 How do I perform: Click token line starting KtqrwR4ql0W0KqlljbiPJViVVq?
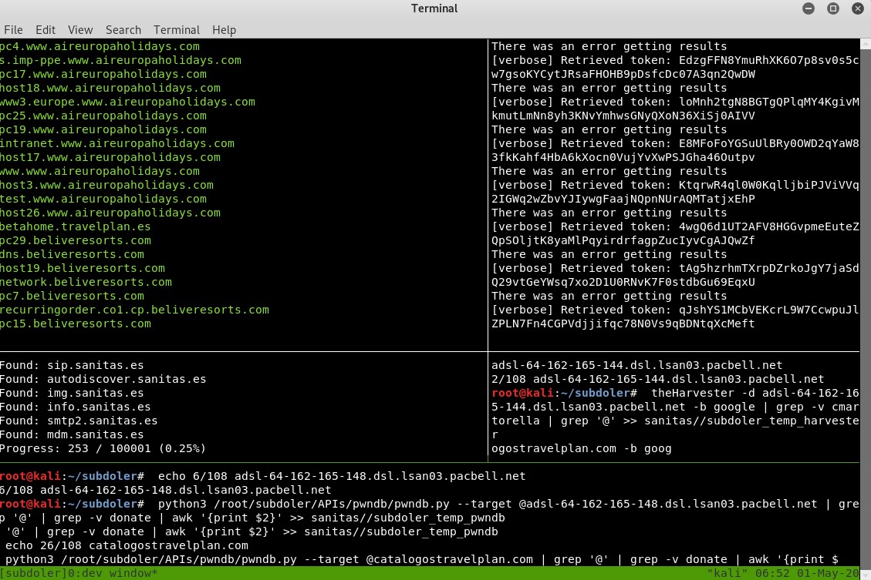click(675, 185)
